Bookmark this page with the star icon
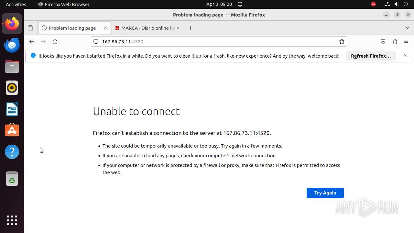 [342, 41]
